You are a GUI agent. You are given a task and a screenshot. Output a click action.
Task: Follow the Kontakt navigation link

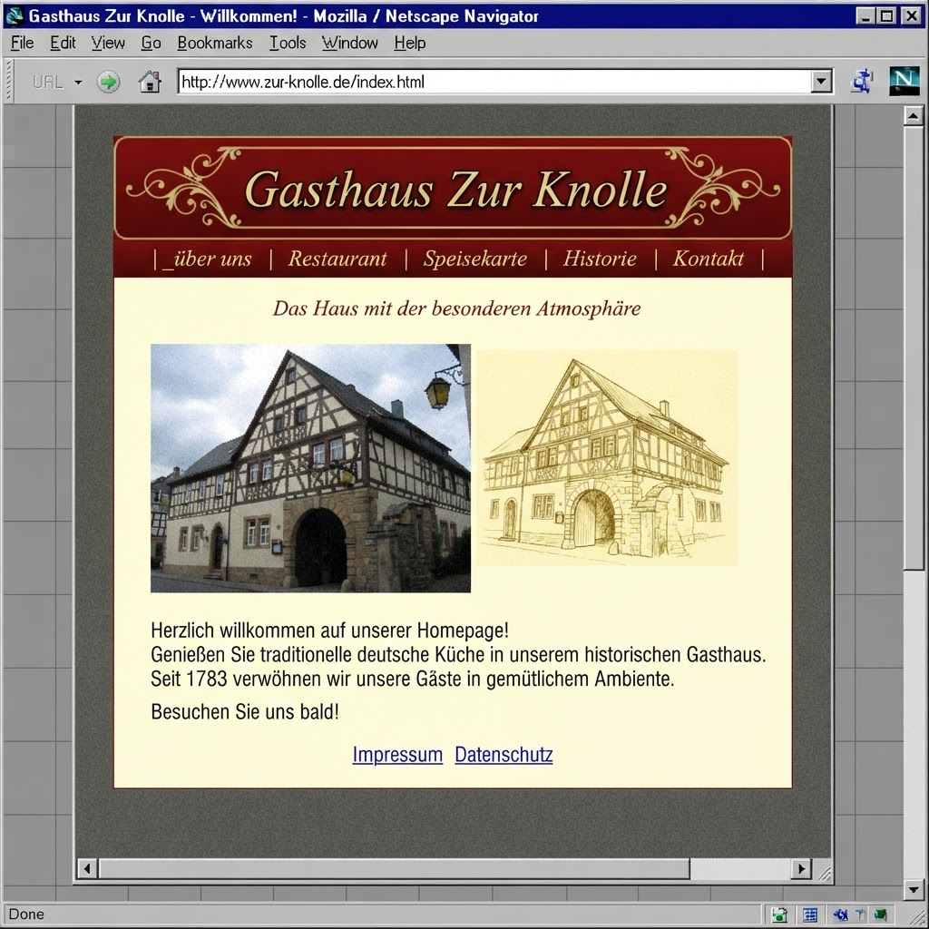(x=709, y=259)
